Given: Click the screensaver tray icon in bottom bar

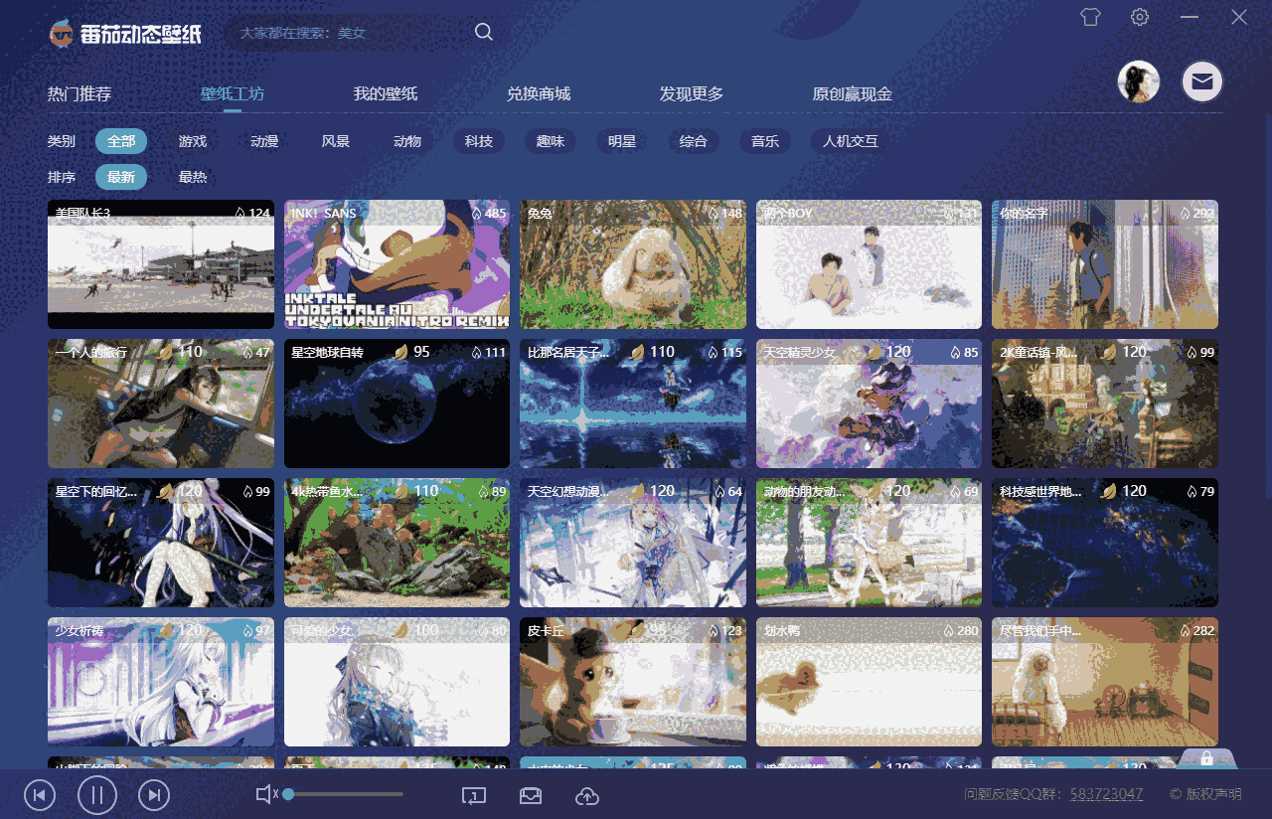Looking at the screenshot, I should (x=530, y=795).
